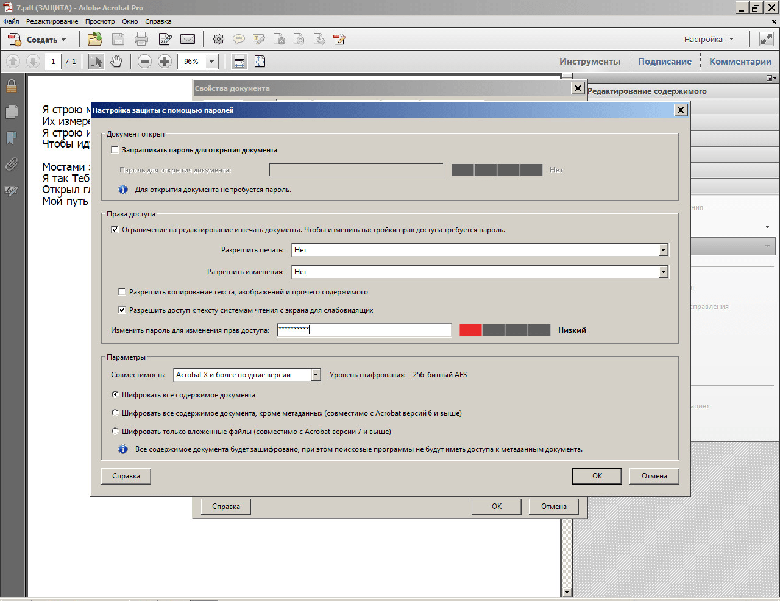Click the Open file folder icon
Screen dimensions: 780x601
tap(94, 40)
